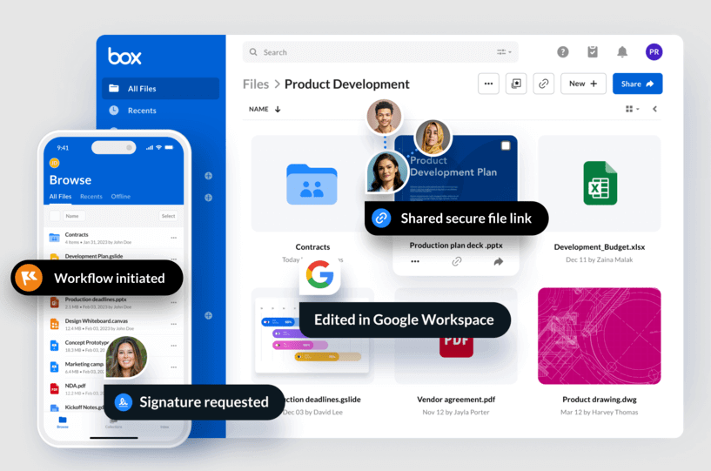Tick the checkbox on Production plan deck card
The height and width of the screenshot is (471, 711).
tap(506, 145)
